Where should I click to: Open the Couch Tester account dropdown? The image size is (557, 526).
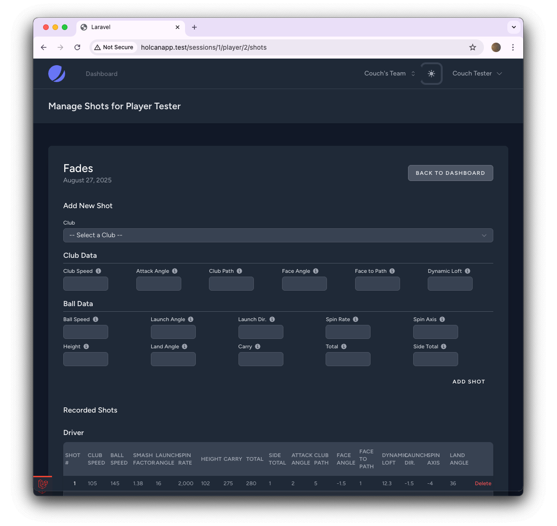(x=476, y=73)
